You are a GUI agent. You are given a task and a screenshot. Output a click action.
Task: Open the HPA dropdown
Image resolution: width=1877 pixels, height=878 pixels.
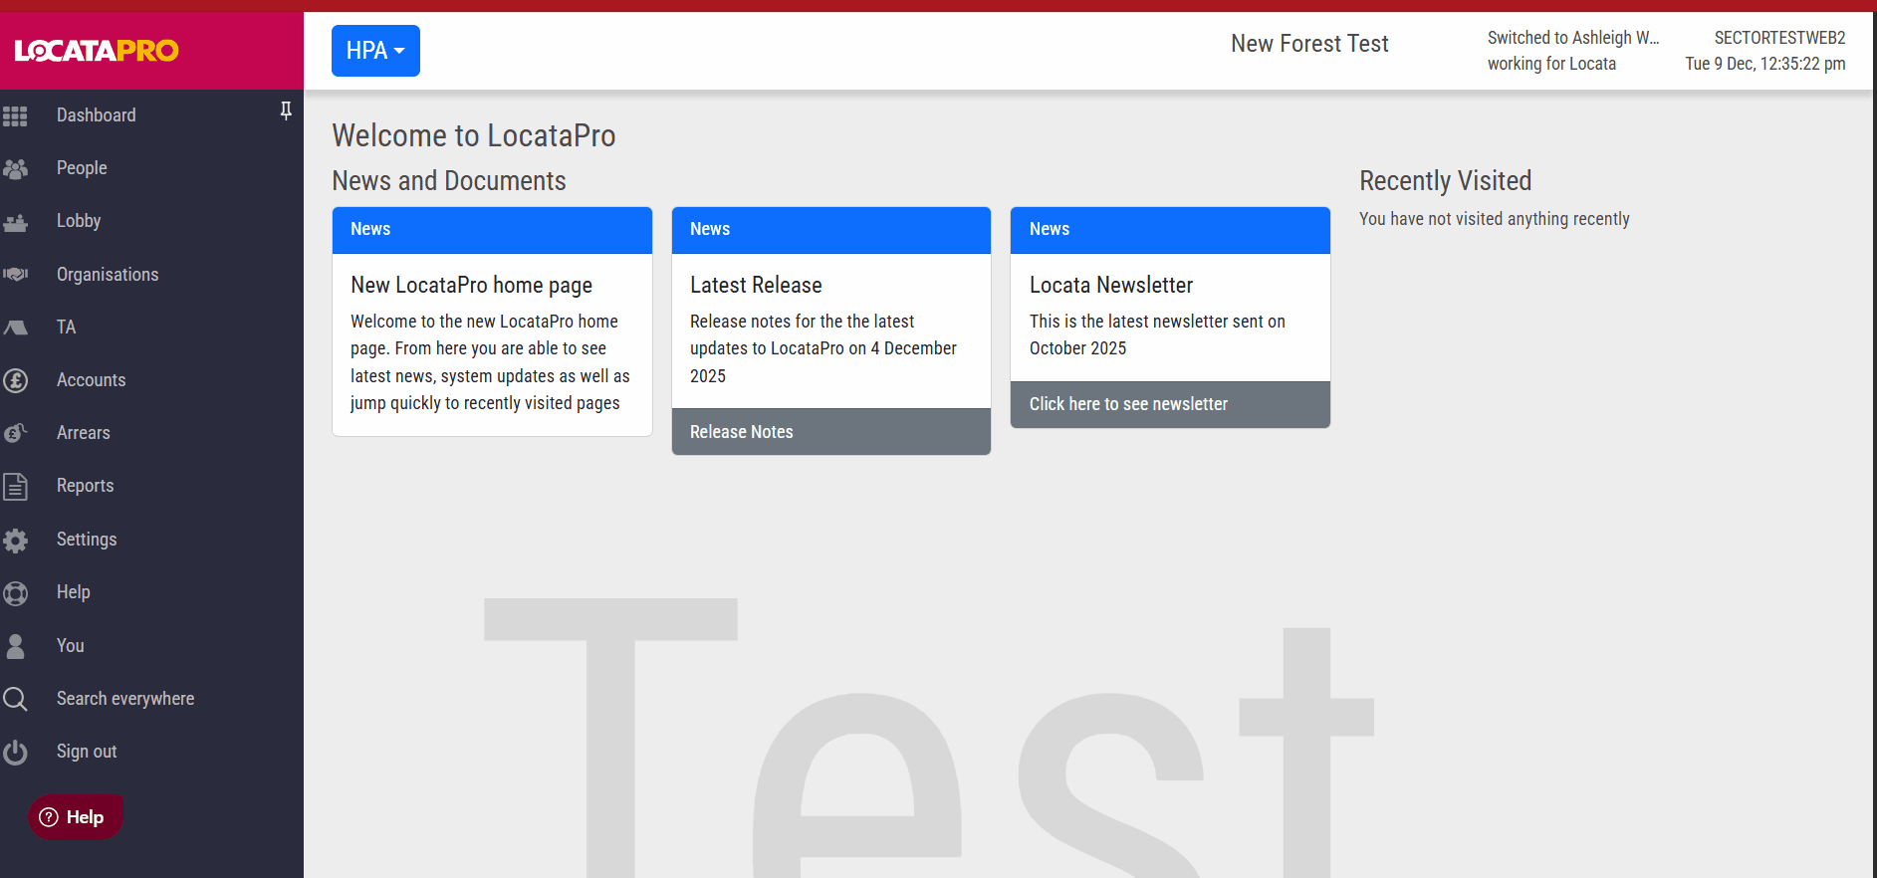[x=375, y=51]
